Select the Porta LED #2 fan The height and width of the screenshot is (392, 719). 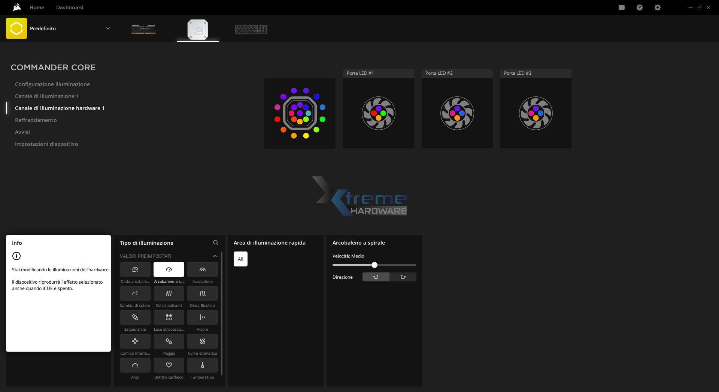(457, 113)
